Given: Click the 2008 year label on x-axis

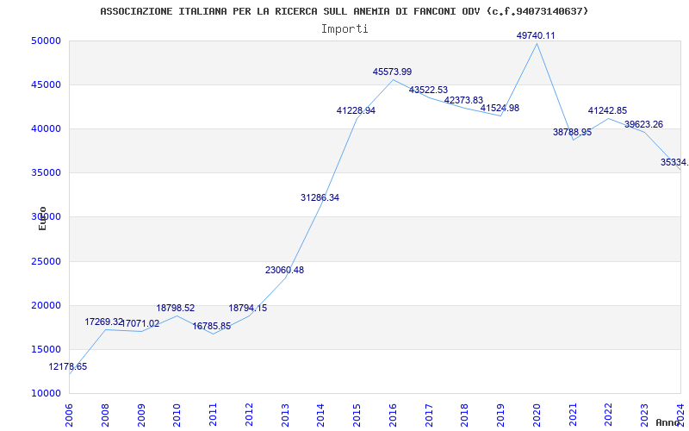Looking at the screenshot, I should point(105,415).
